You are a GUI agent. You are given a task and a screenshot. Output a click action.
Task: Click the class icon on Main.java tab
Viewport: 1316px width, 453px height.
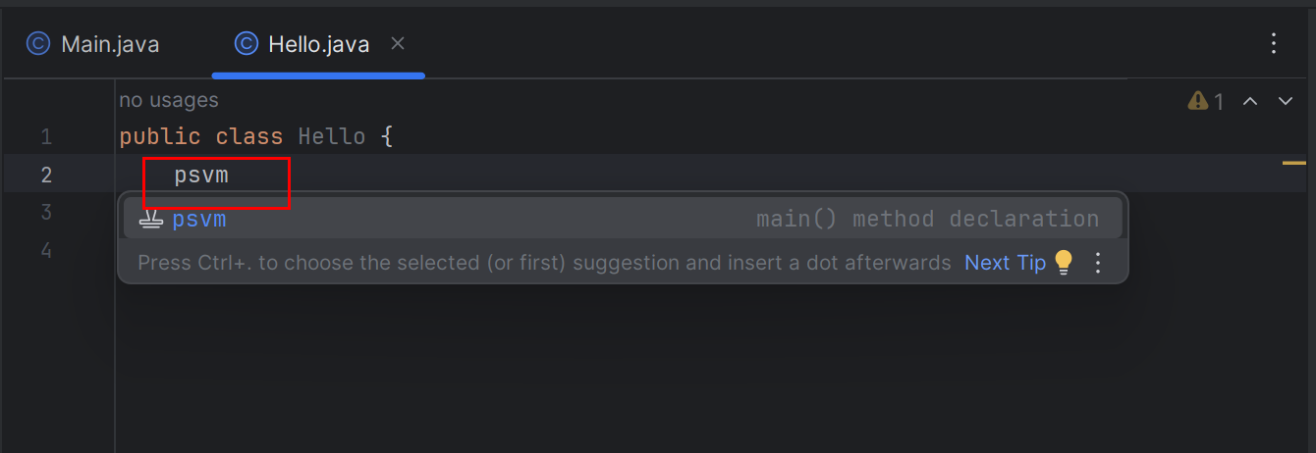pyautogui.click(x=38, y=44)
